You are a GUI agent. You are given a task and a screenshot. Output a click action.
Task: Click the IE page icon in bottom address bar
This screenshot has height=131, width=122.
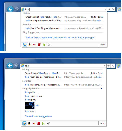click(x=22, y=66)
